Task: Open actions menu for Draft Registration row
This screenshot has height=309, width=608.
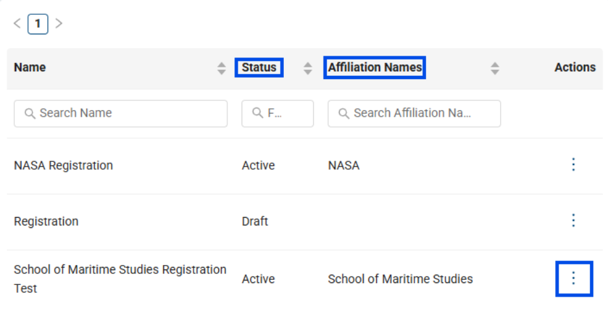Action: [573, 220]
